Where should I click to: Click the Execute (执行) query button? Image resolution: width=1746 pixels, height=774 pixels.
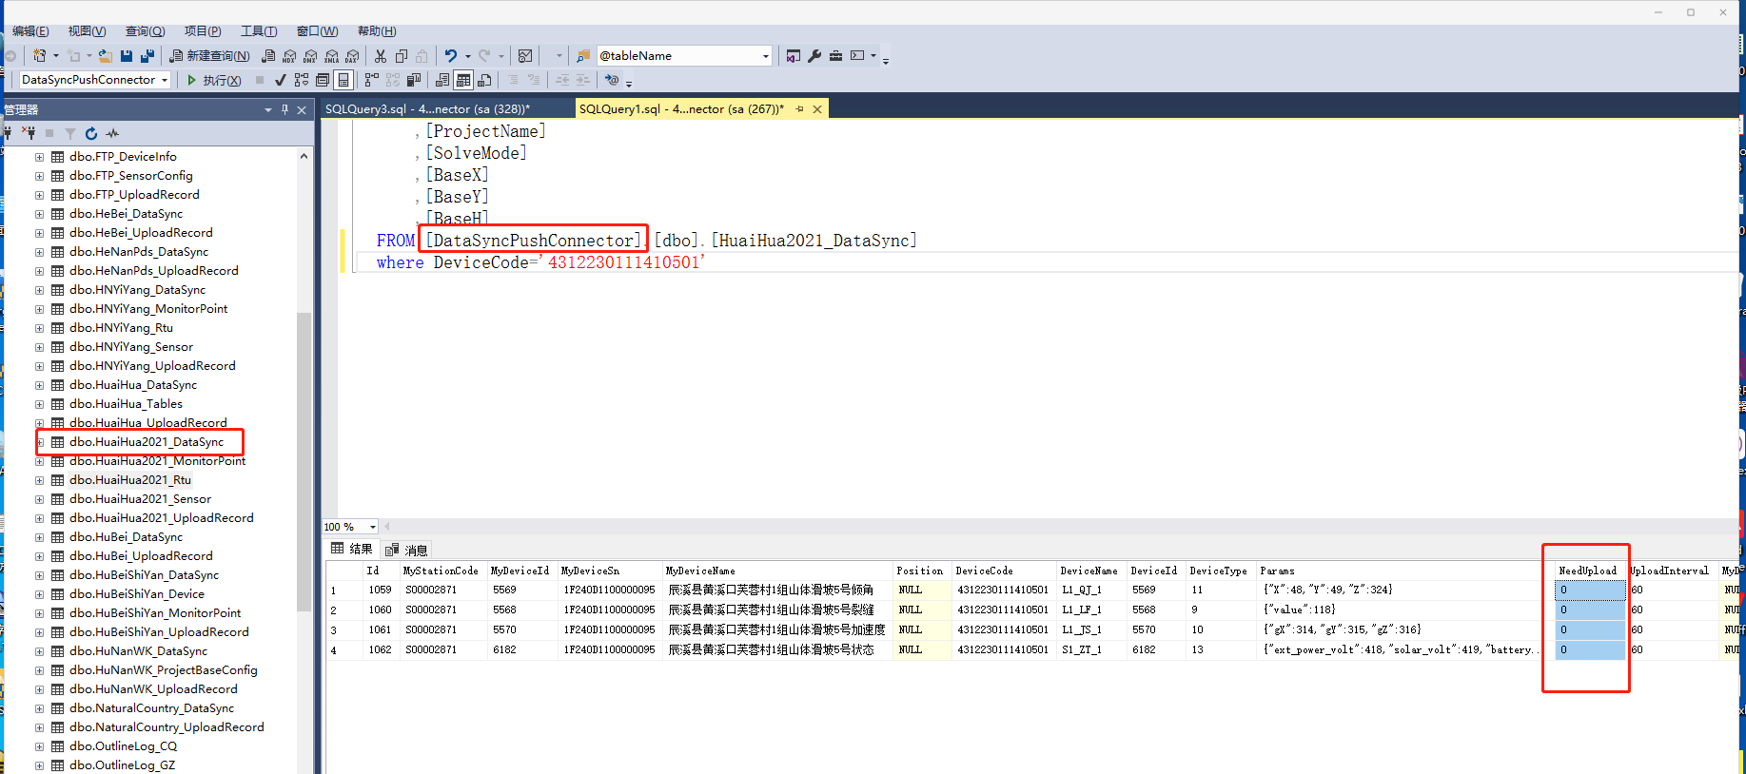coord(214,81)
